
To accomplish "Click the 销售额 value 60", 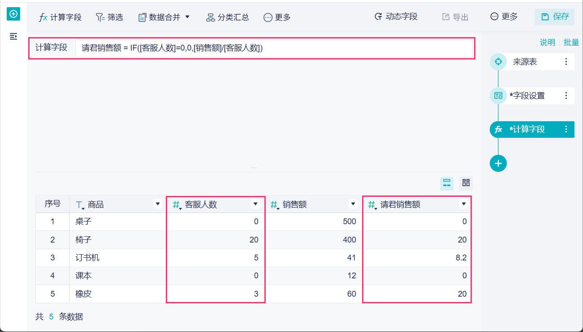I will click(x=351, y=294).
